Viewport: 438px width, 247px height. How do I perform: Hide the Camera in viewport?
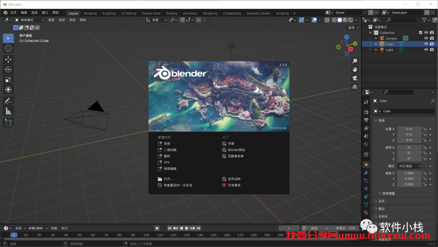click(426, 38)
